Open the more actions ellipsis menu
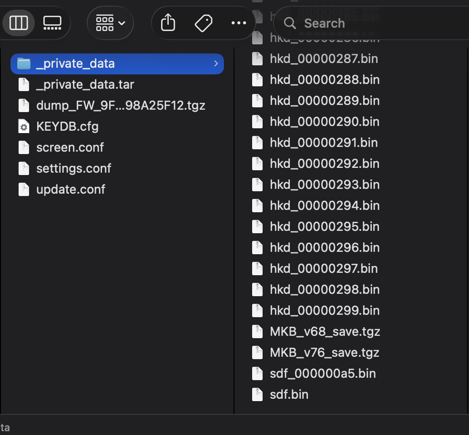469x435 pixels. pos(239,23)
